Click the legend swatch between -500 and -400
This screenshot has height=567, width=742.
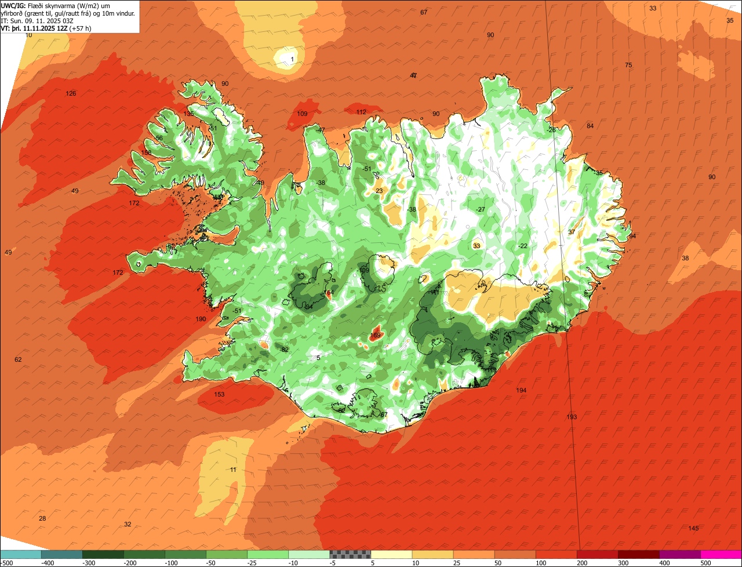[20, 554]
